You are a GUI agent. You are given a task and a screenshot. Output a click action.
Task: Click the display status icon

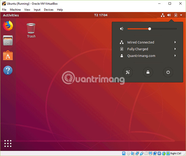click(151, 153)
